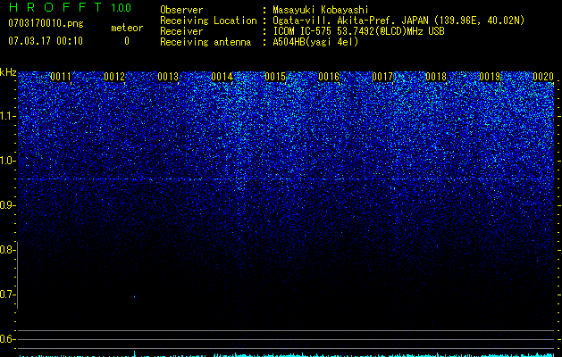The width and height of the screenshot is (562, 357).
Task: Click the HROFFT 1.0.0 title text
Action: pos(70,7)
